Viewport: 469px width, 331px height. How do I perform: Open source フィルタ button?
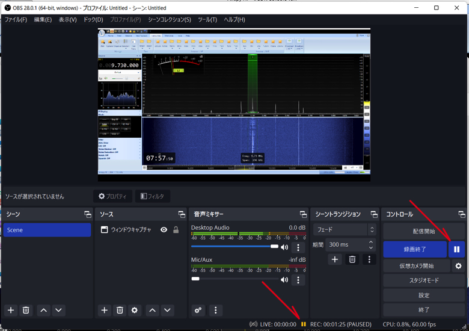153,196
